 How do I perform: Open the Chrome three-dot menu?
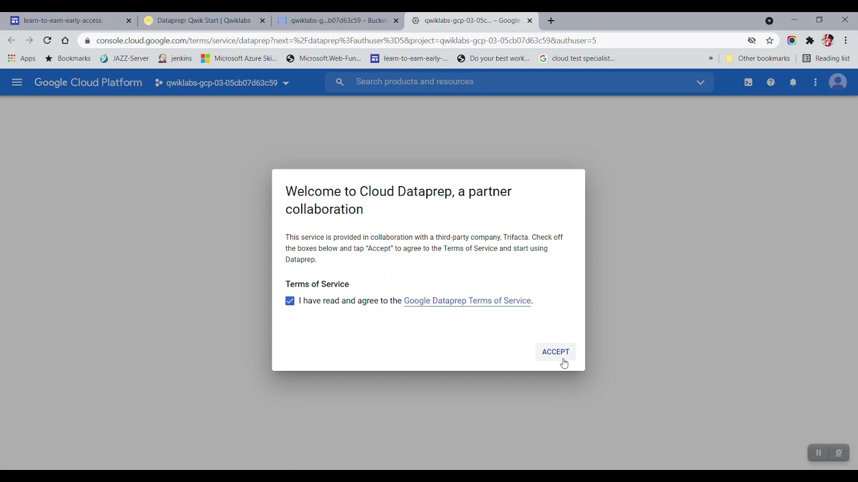pos(846,40)
